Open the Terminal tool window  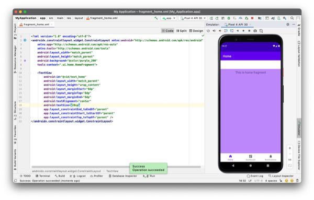[43, 176]
